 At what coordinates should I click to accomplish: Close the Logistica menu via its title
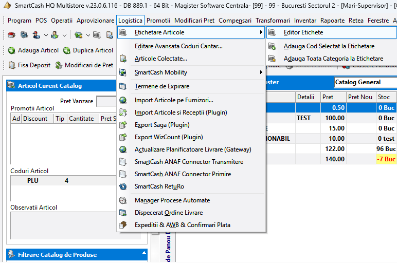(131, 21)
